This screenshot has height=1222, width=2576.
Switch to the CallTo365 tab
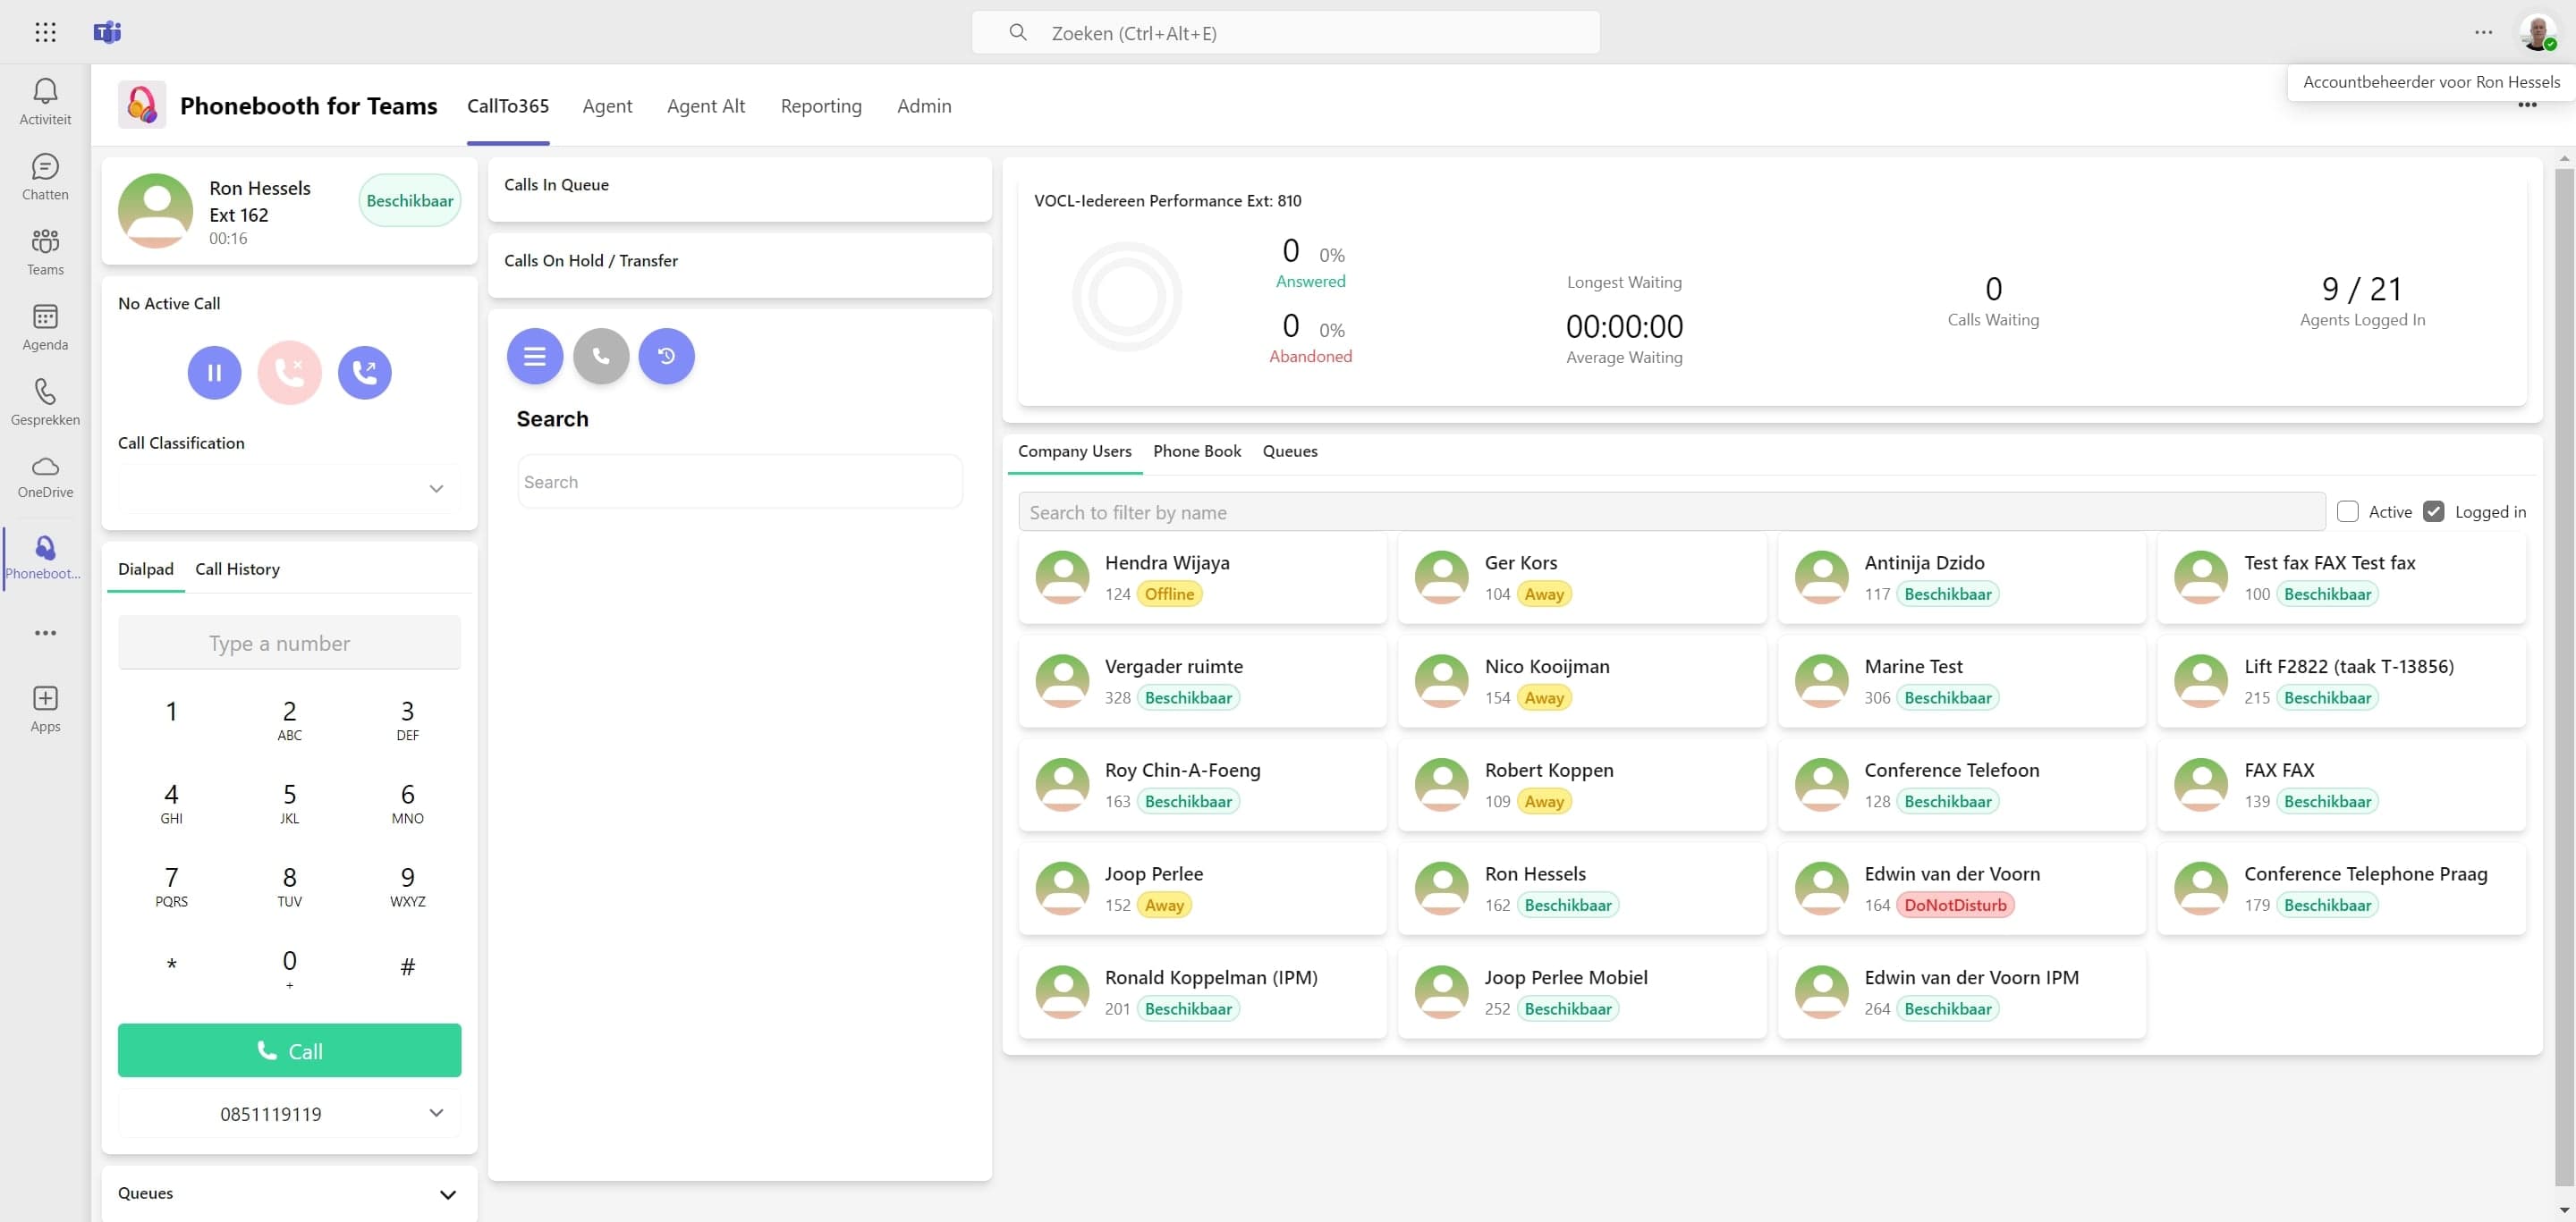(508, 105)
